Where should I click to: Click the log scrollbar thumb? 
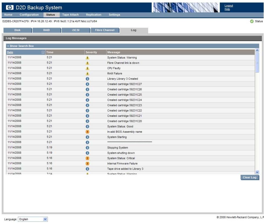(257, 63)
